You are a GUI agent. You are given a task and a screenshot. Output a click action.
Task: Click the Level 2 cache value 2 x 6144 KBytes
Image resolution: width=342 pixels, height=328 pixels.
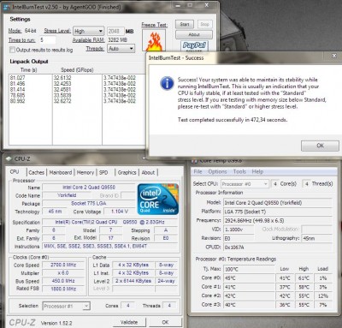coord(133,281)
